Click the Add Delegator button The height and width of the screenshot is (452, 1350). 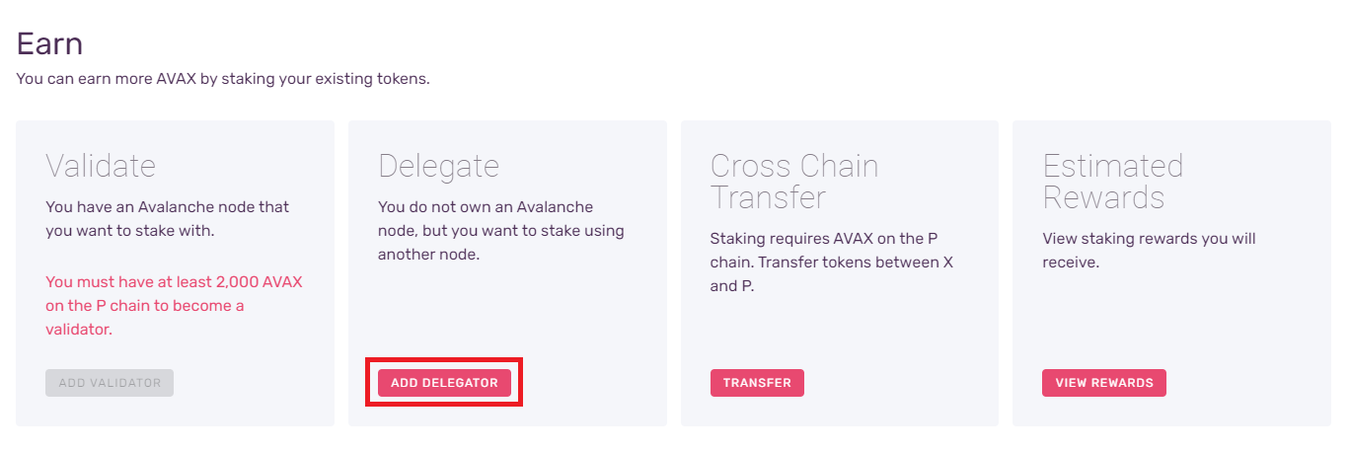point(444,383)
